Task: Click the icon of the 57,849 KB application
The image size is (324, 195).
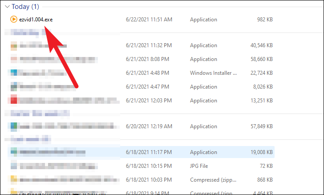Action: 13,126
